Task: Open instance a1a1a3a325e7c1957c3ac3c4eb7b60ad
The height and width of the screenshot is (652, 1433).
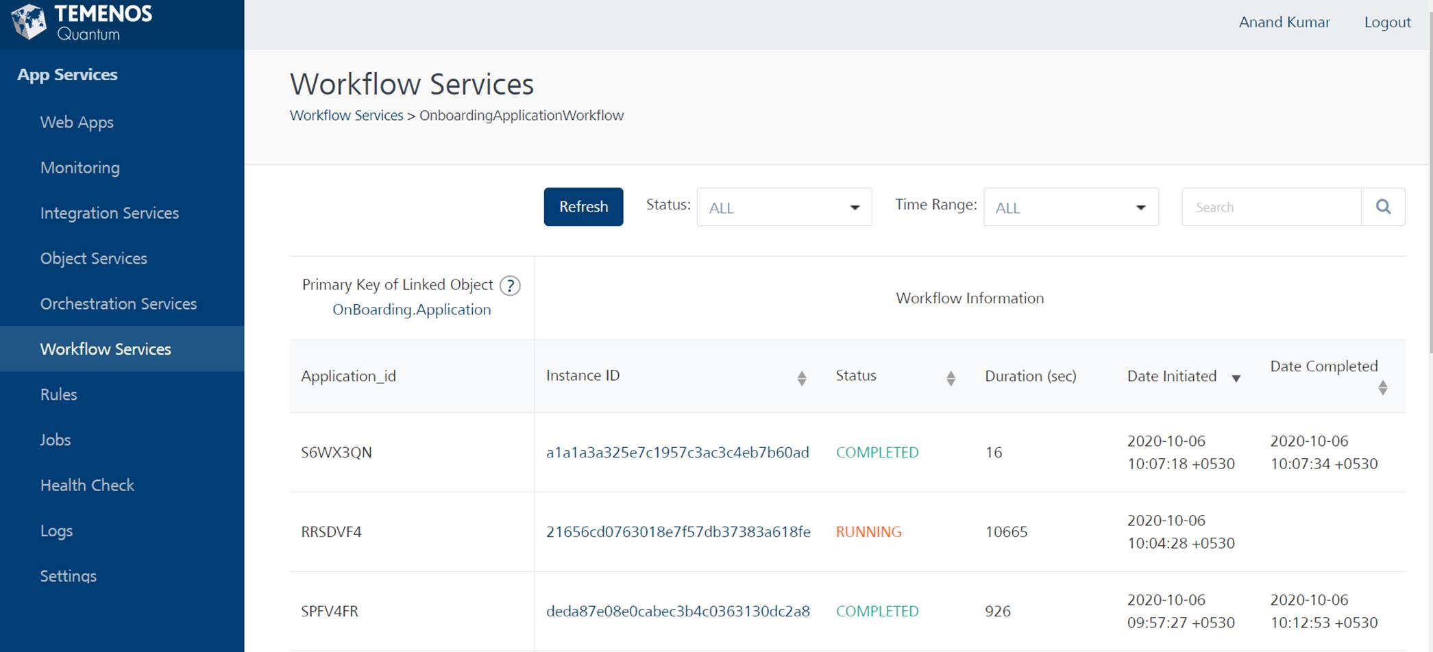Action: click(x=677, y=452)
